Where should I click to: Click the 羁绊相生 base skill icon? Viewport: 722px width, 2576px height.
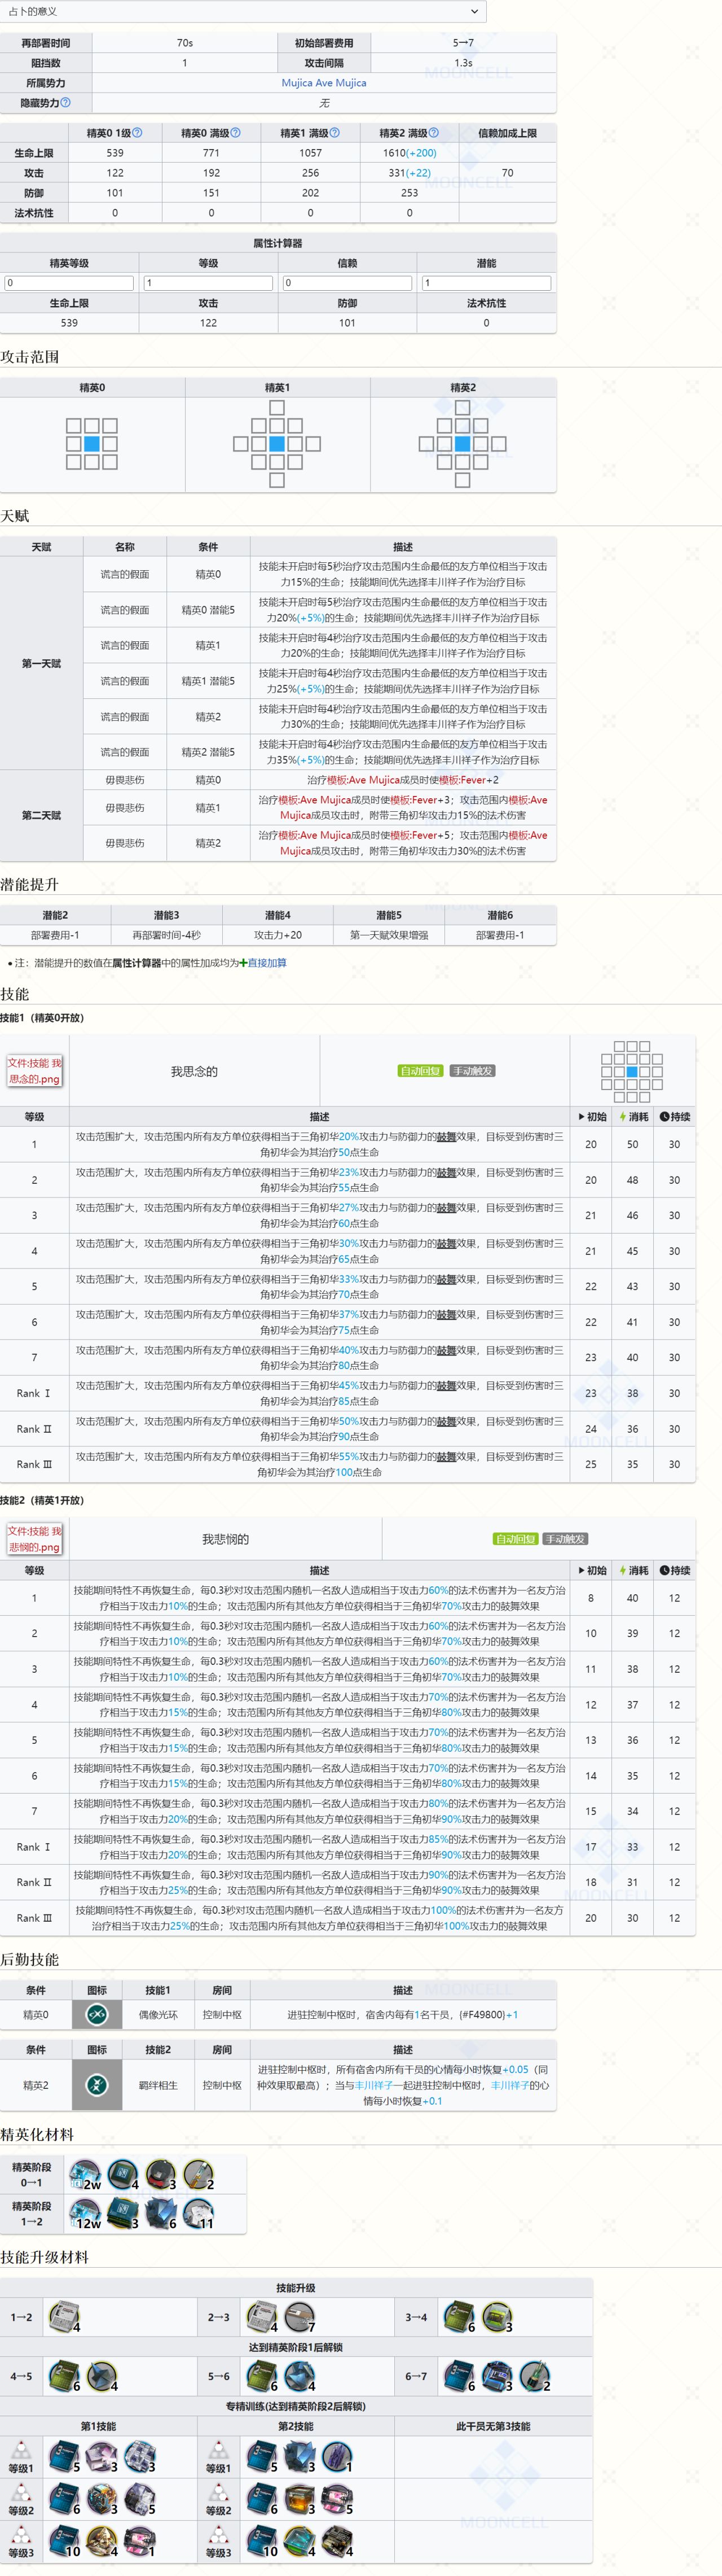click(x=97, y=2085)
